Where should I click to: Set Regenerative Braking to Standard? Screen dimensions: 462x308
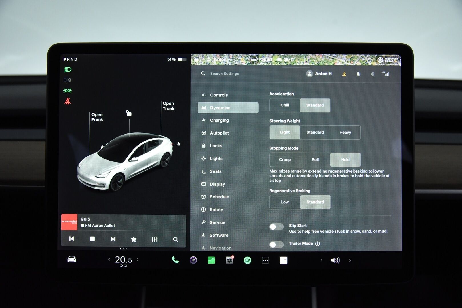(315, 202)
